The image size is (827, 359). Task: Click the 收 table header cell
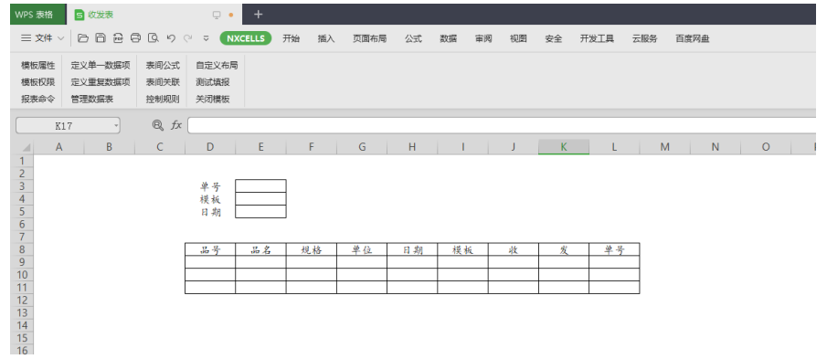coord(514,249)
